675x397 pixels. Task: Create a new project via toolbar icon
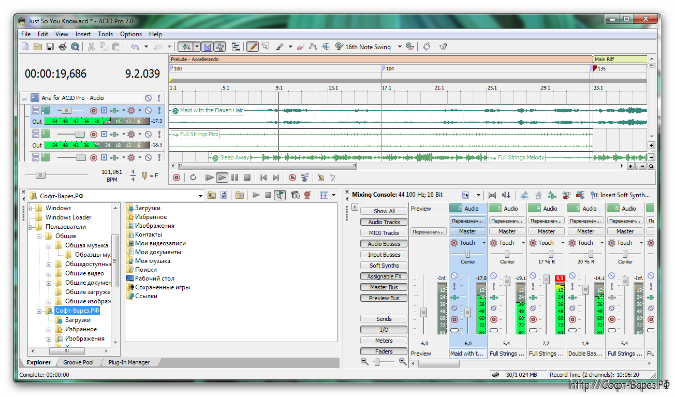point(25,47)
